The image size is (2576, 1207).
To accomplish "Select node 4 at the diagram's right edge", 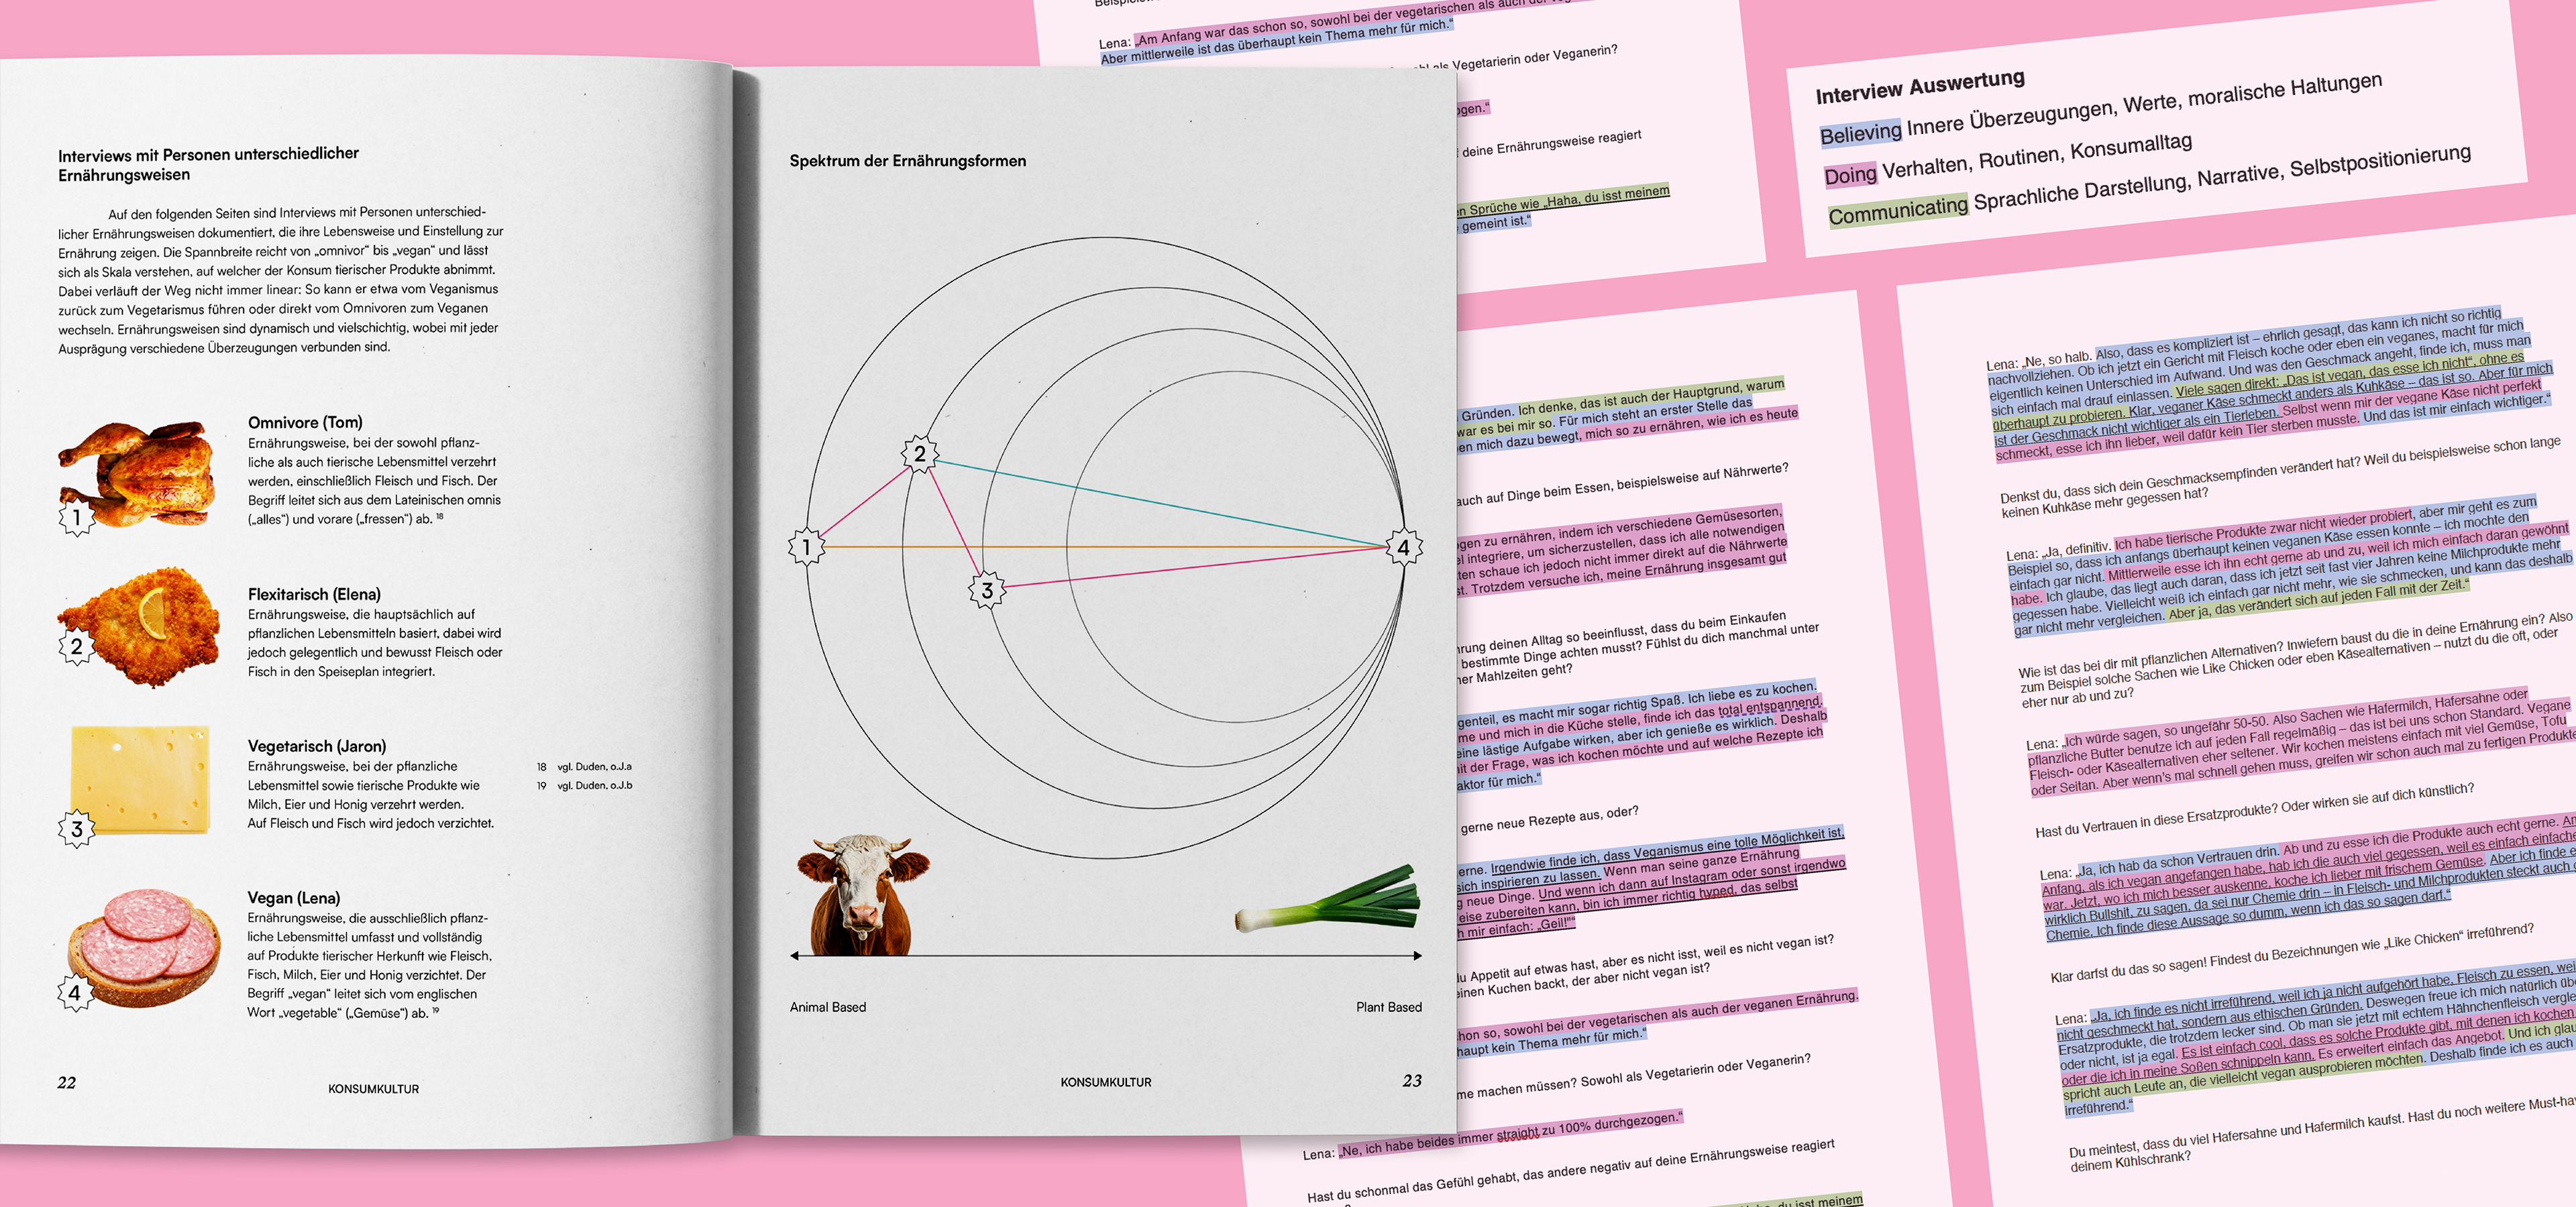I will pos(1403,548).
